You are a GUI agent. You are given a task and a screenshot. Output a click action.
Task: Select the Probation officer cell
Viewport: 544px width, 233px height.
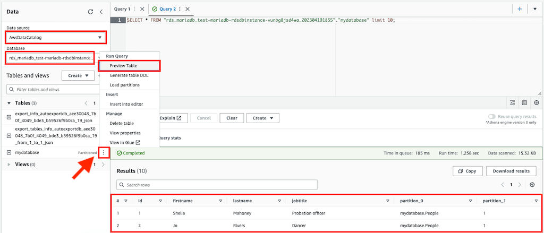[x=309, y=213]
